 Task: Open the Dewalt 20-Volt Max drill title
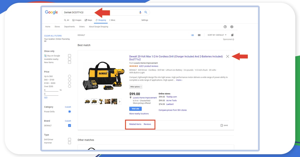coord(176,58)
